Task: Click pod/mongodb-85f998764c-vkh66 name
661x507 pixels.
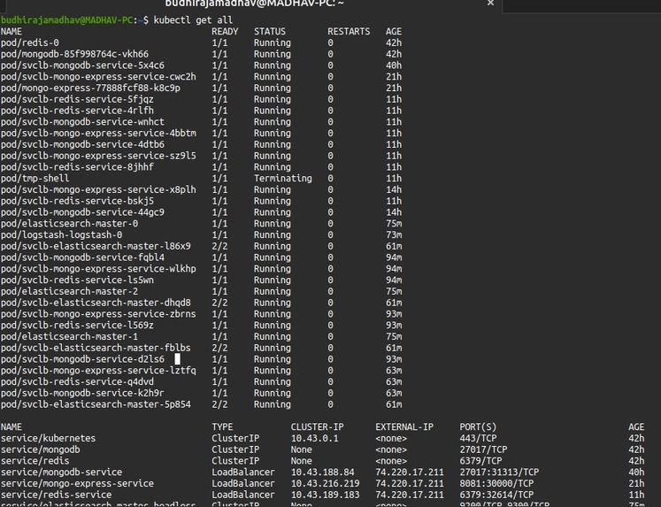Action: pyautogui.click(x=74, y=54)
